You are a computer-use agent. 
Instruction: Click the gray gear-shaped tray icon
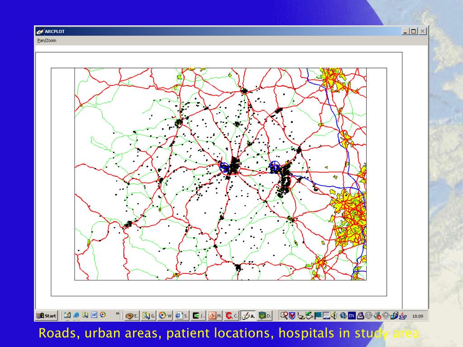386,316
